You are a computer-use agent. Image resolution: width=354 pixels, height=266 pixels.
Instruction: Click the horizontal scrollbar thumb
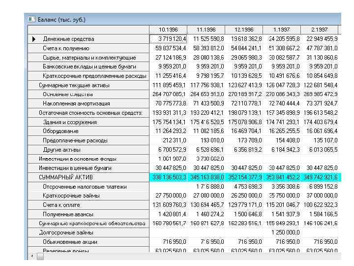40,256
